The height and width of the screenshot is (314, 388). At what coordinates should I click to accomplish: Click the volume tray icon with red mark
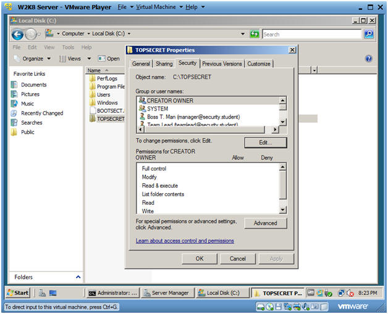tap(350, 293)
